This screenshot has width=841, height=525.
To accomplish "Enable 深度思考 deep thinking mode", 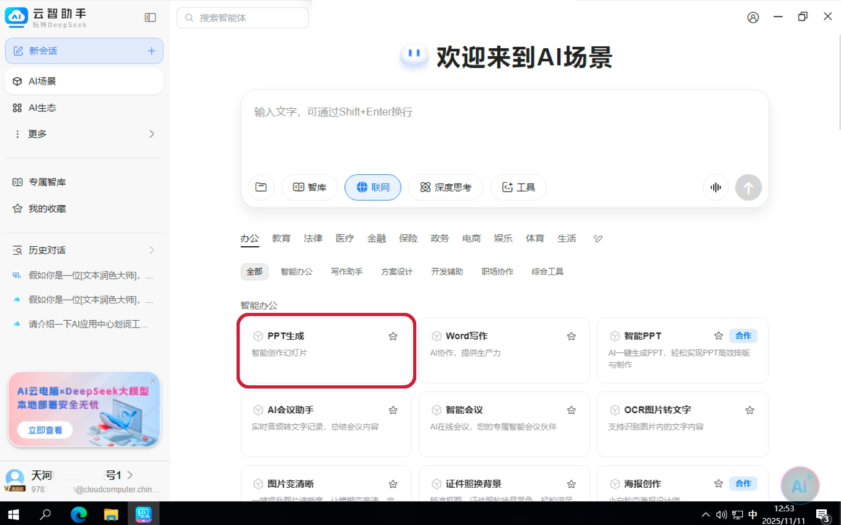I will tap(445, 187).
